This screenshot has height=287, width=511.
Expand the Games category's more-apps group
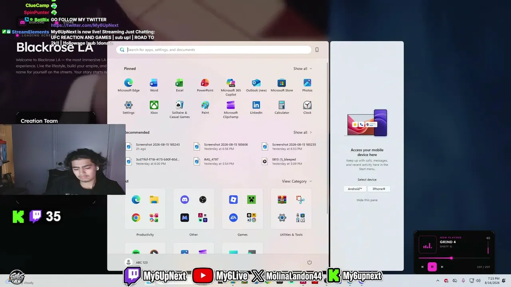pyautogui.click(x=252, y=218)
